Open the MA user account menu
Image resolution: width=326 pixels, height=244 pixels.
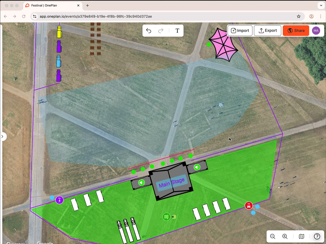pyautogui.click(x=316, y=30)
